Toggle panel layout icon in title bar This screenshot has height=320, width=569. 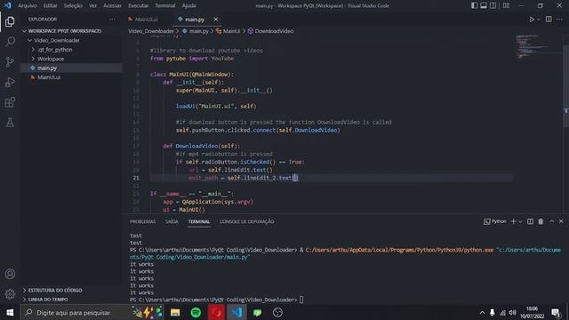[484, 5]
